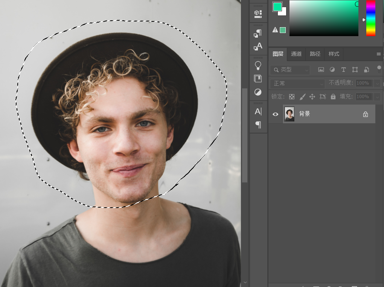384x287 pixels.
Task: Open the Character Styles panel icon
Action: [x=258, y=47]
